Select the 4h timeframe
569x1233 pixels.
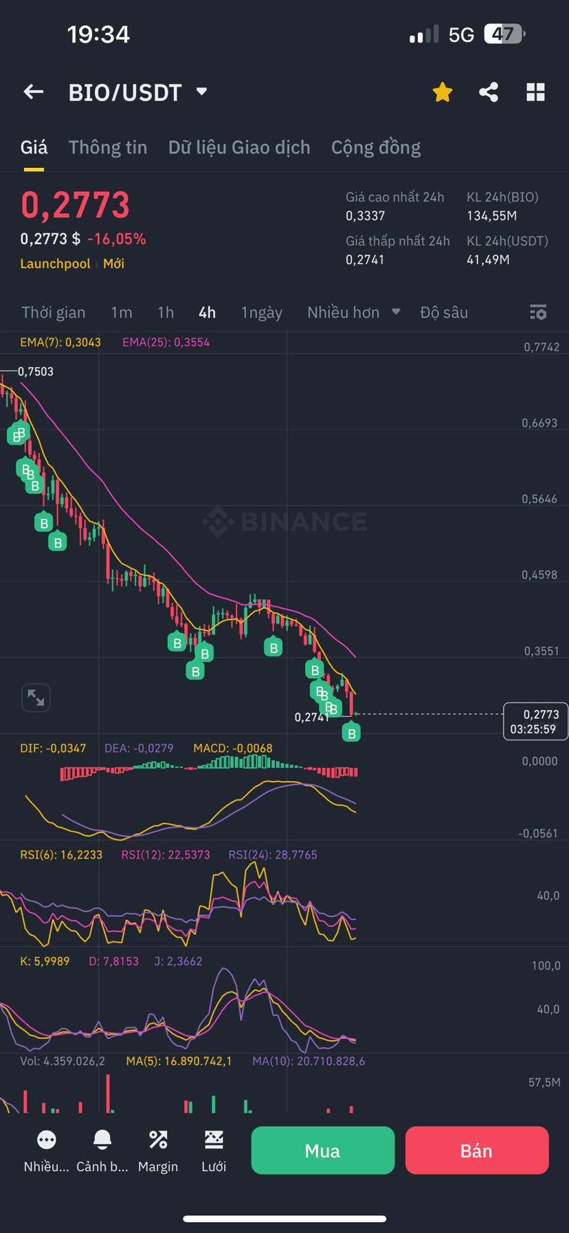pos(207,312)
